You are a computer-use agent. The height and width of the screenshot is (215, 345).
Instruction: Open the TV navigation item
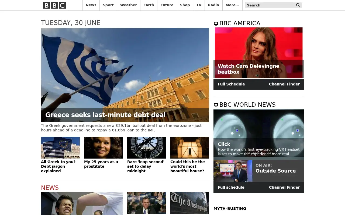click(199, 5)
